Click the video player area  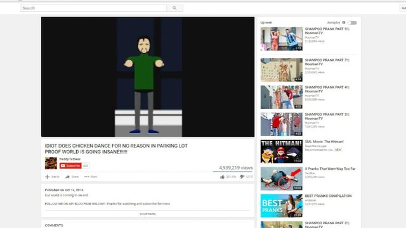[148, 77]
